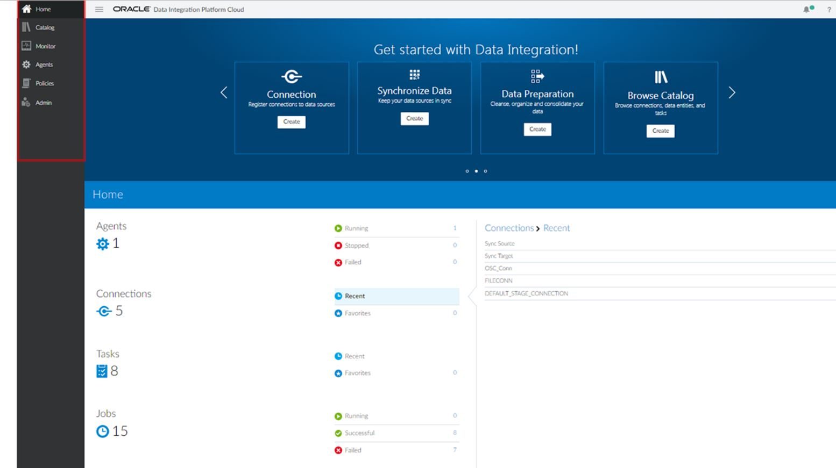Screen dimensions: 836x468
Task: Select the first carousel page dot
Action: pos(467,171)
